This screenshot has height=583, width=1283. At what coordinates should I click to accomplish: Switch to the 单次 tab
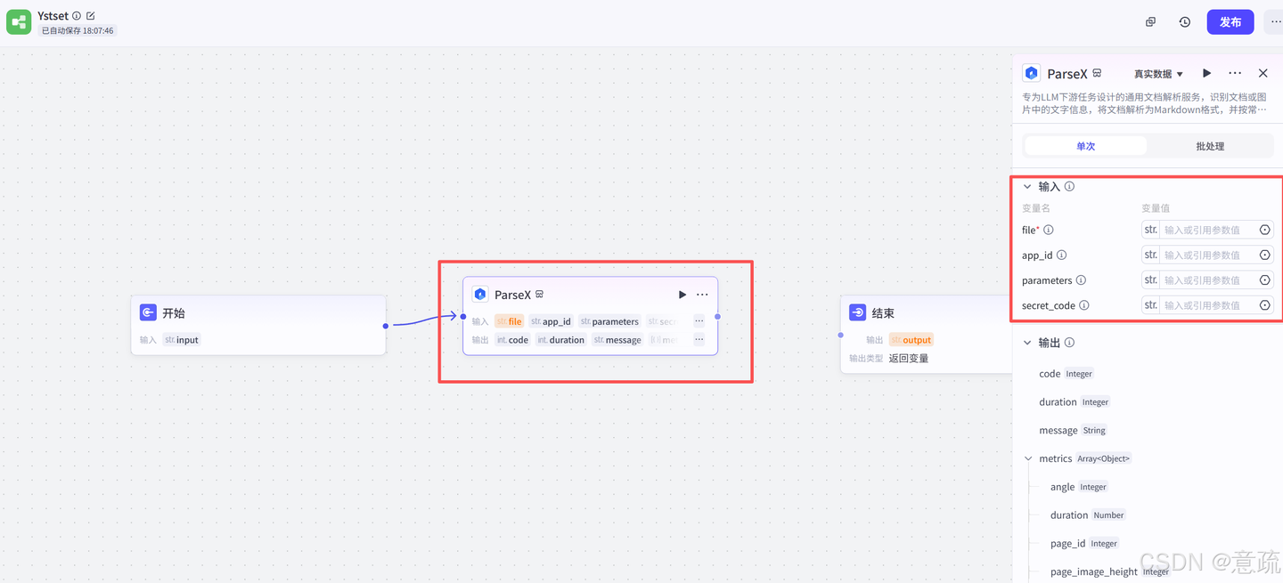pyautogui.click(x=1085, y=146)
